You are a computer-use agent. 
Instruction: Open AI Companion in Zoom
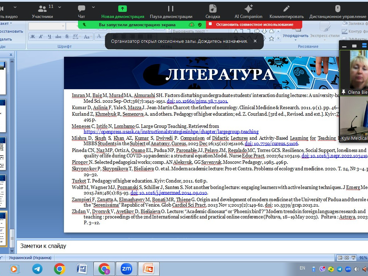coord(248,11)
